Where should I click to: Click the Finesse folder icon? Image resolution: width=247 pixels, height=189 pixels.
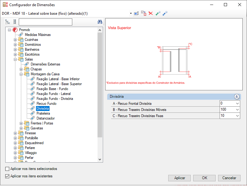21,133
